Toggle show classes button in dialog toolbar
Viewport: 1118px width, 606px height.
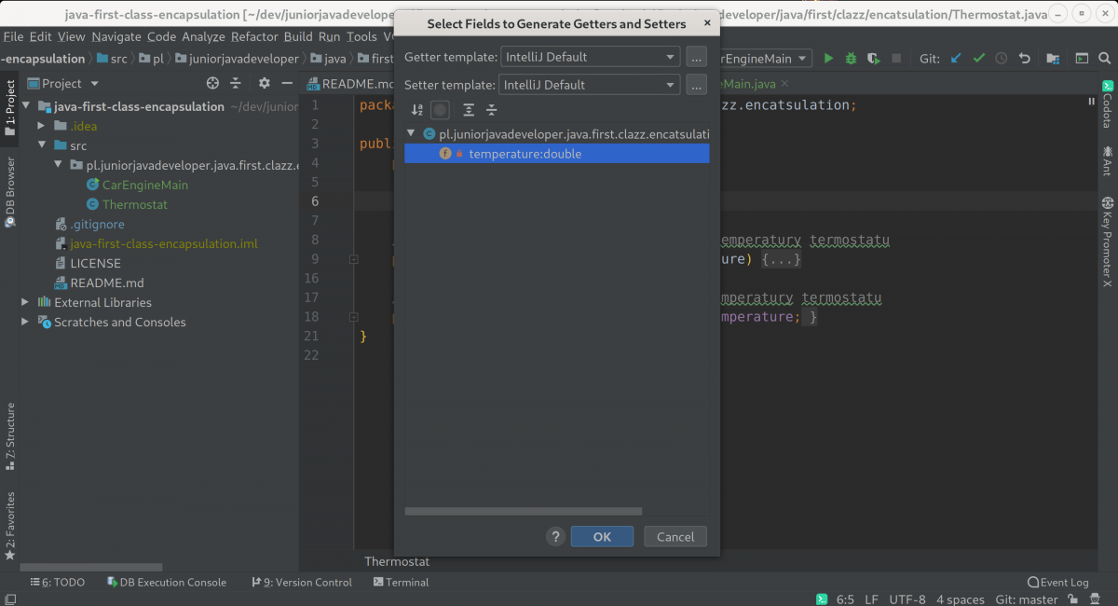441,110
